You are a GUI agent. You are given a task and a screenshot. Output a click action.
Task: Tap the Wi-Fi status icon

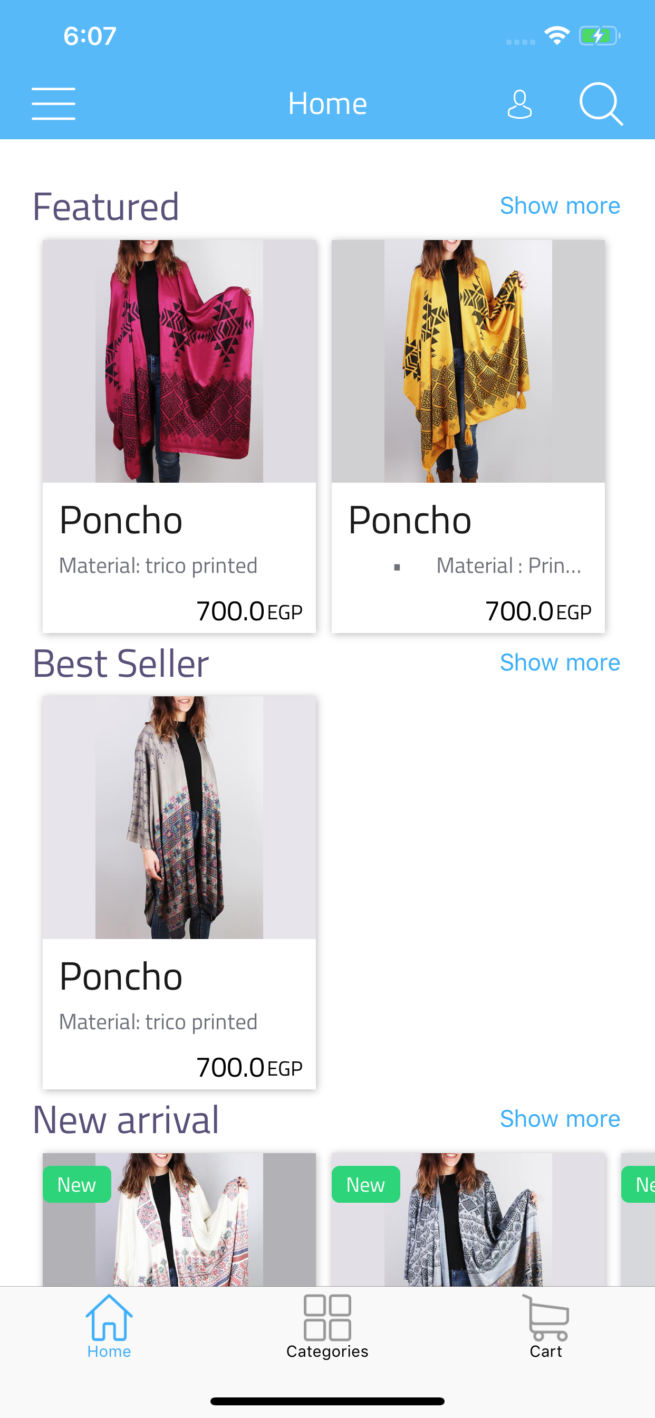tap(556, 36)
